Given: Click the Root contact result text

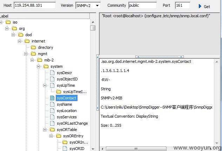Looking at the screenshot, I should [156, 16].
